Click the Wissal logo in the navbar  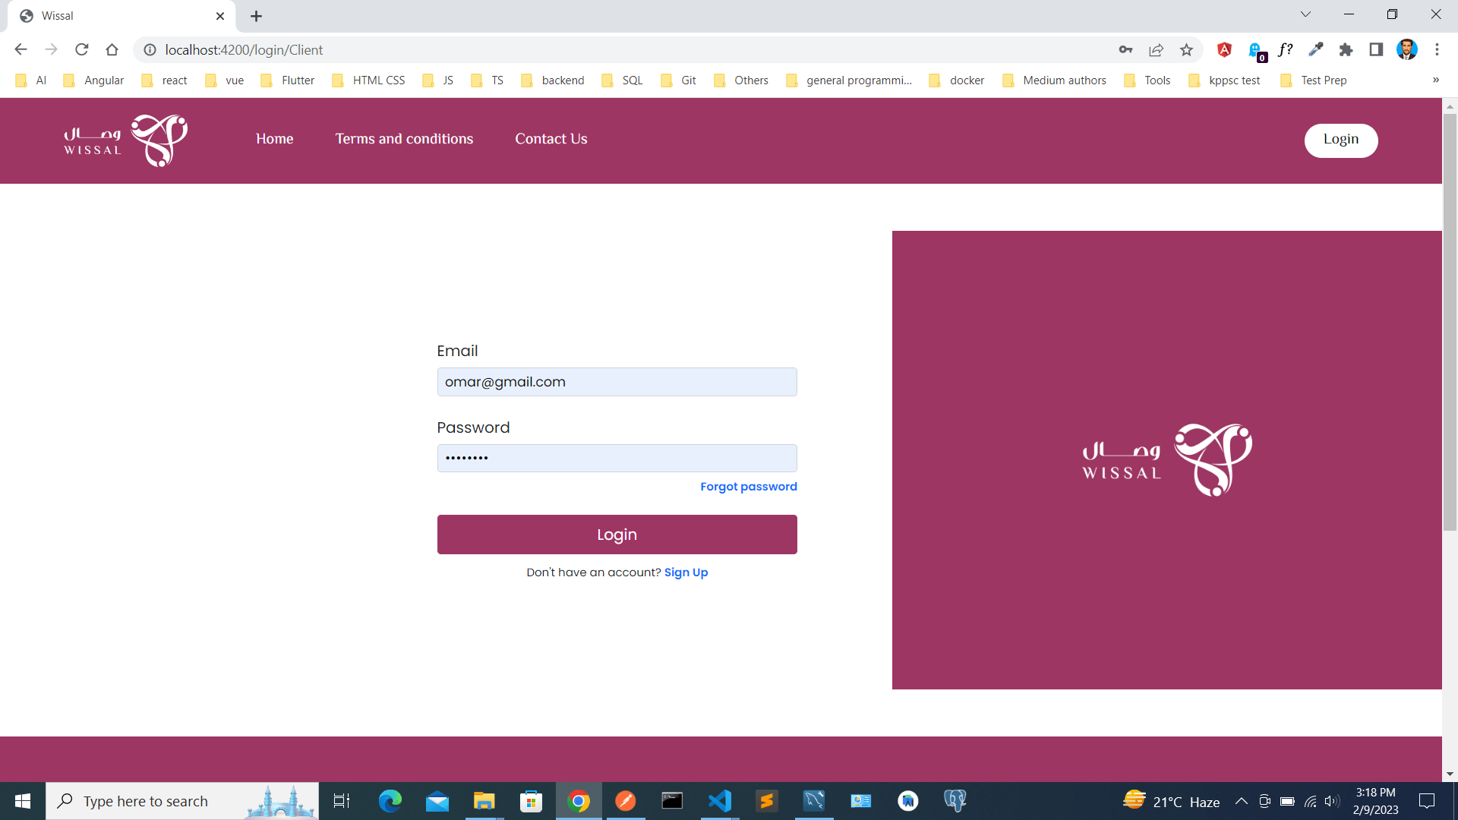point(125,140)
